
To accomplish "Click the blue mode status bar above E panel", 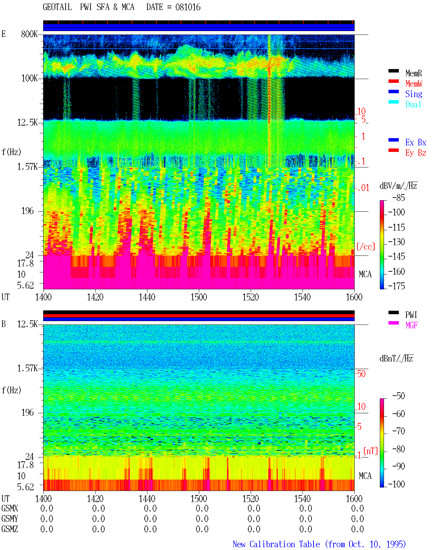I will point(199,27).
